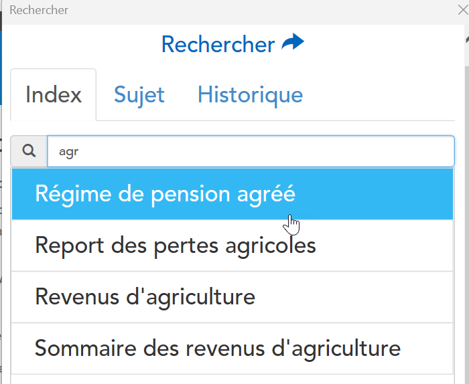Go to the Historique tab
This screenshot has height=384, width=469.
(x=250, y=95)
